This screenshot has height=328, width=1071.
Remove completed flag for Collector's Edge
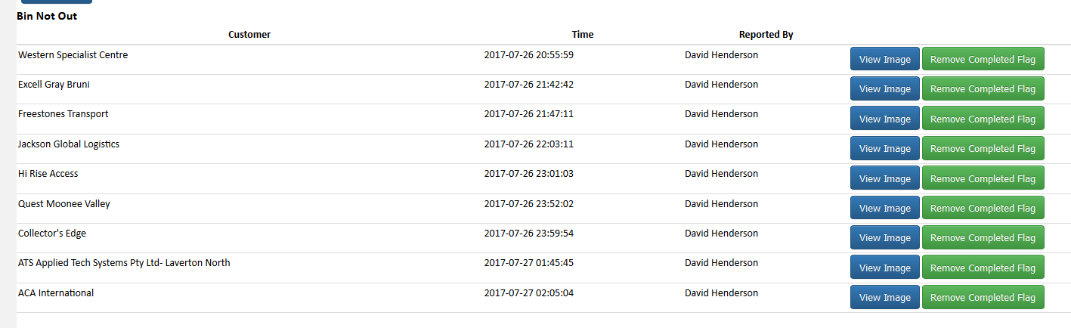tap(983, 237)
